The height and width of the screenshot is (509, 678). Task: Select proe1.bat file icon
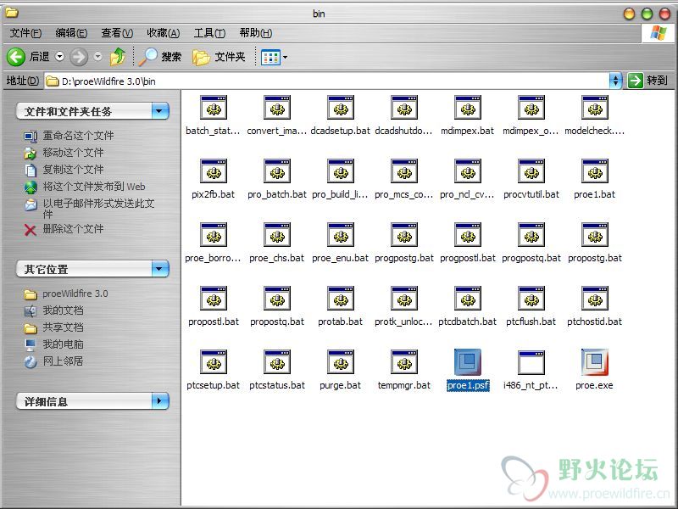point(595,171)
